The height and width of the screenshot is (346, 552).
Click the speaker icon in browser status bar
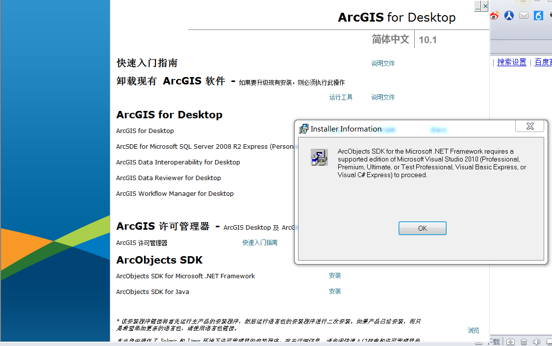click(x=536, y=342)
